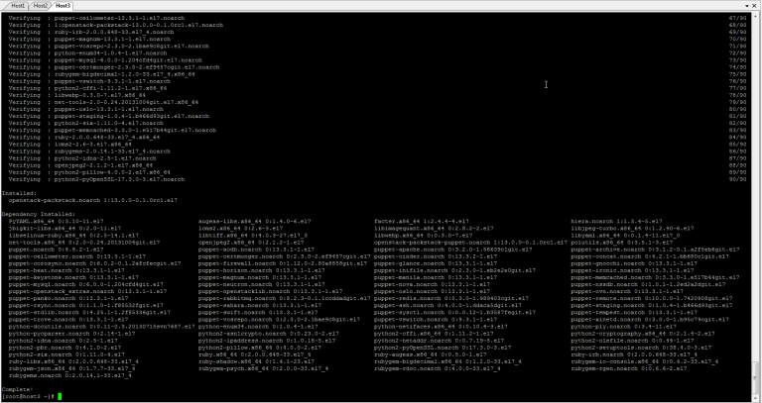Click the Verifying net-tools-2.0-0.24 line

click(x=103, y=102)
